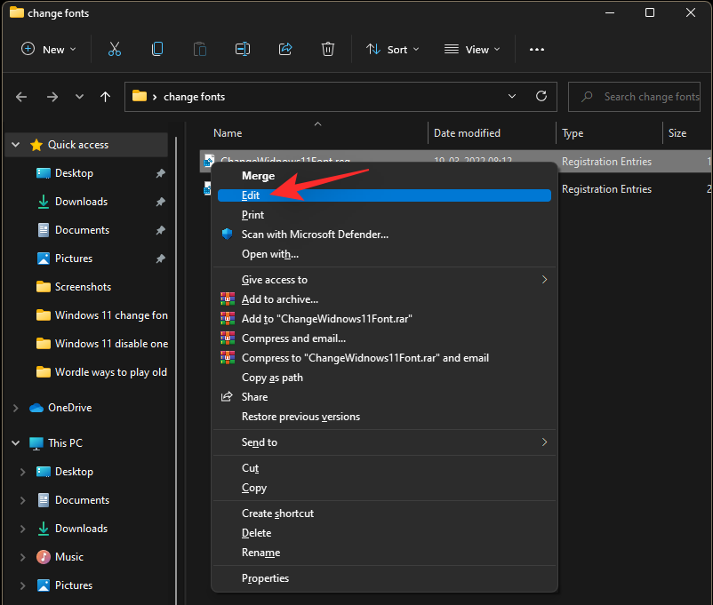
Task: Open the Send to submenu
Action: 384,442
